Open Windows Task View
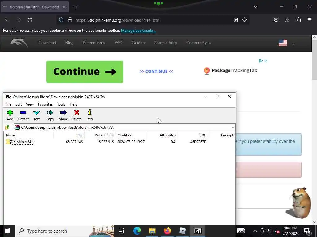 [x=121, y=231]
